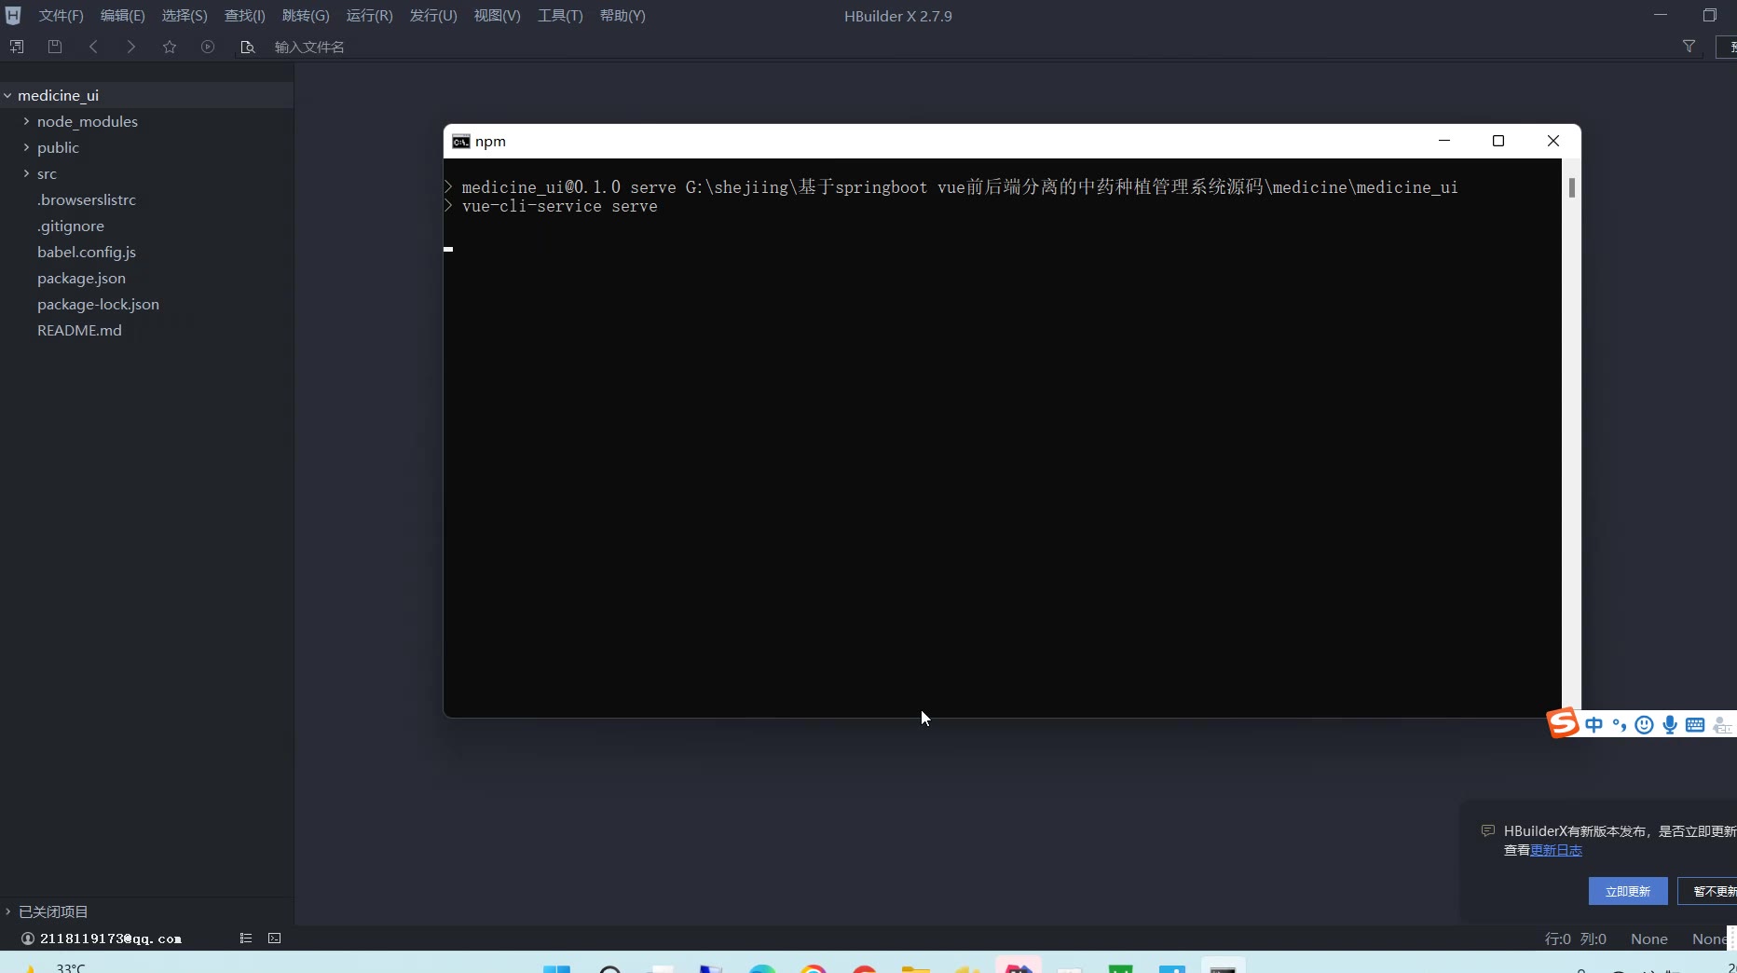The height and width of the screenshot is (973, 1737).
Task: Click the npm console vertical scrollbar thumb
Action: tap(1572, 187)
